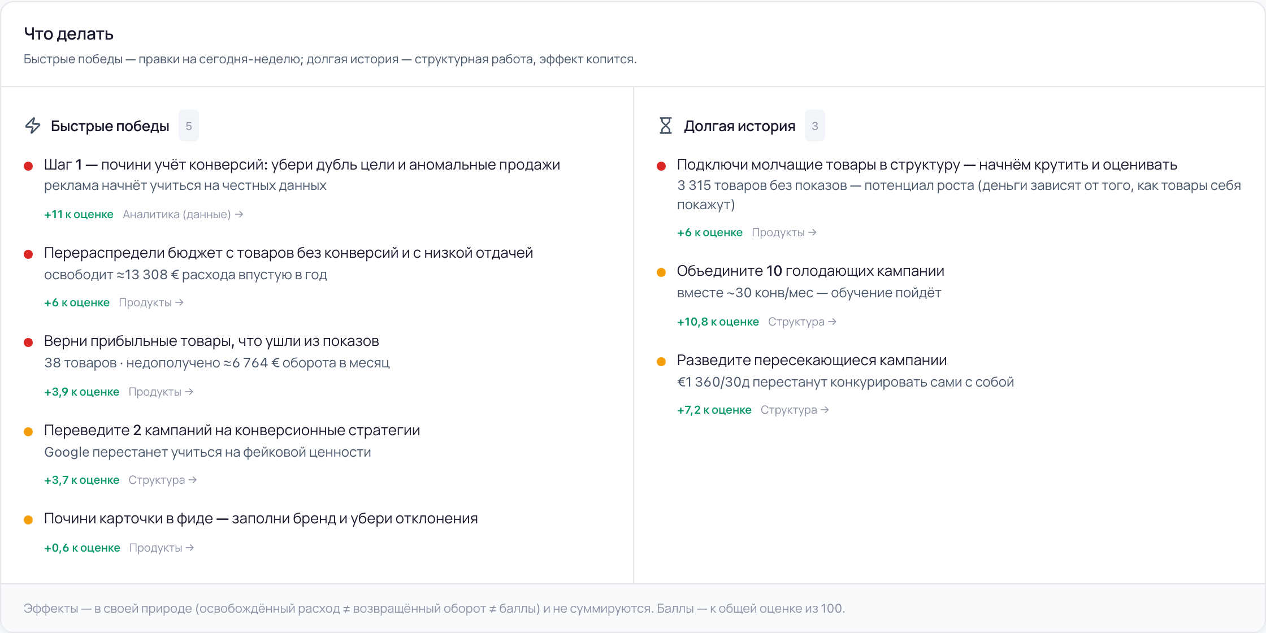Image resolution: width=1266 pixels, height=633 pixels.
Task: Click the count badge 5 next to Быстрые победы
Action: [189, 125]
